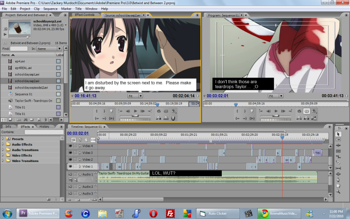This screenshot has width=350, height=219.
Task: Click the Clear trash icon in Project panel
Action: 45,120
